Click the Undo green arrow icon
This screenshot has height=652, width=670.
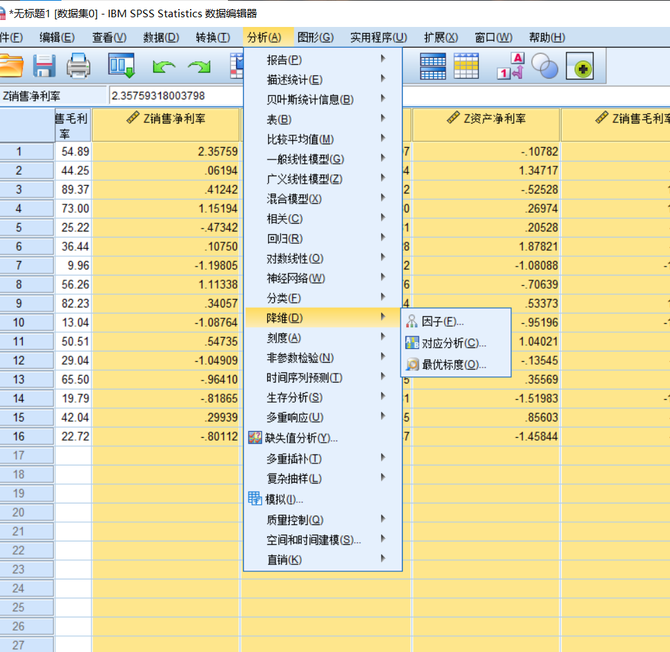[164, 67]
